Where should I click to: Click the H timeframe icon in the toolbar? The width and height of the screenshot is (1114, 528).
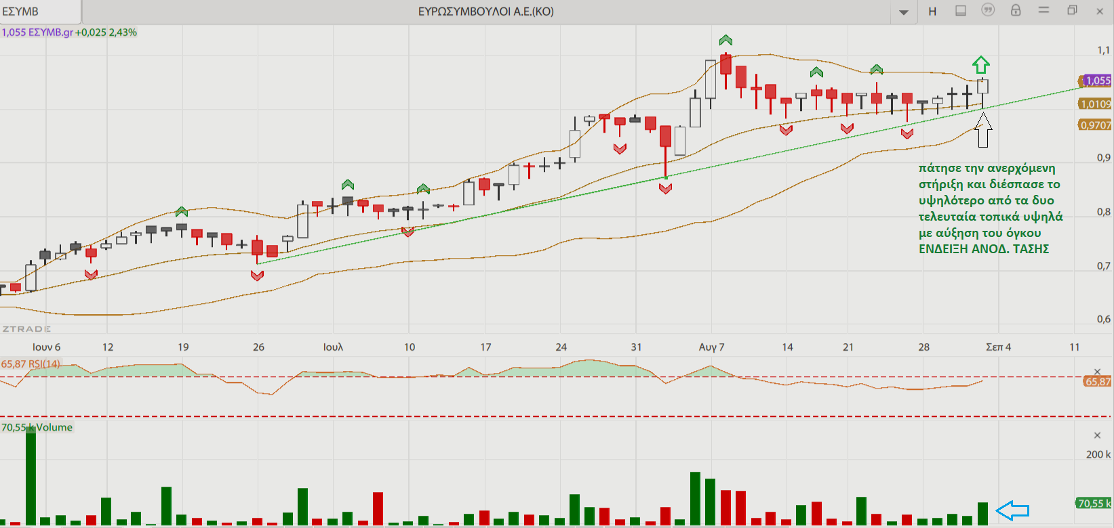pos(932,12)
